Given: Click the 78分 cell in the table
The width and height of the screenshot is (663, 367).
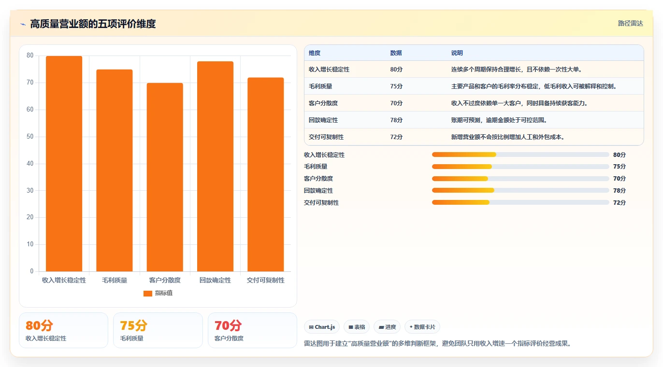Looking at the screenshot, I should click(x=396, y=120).
